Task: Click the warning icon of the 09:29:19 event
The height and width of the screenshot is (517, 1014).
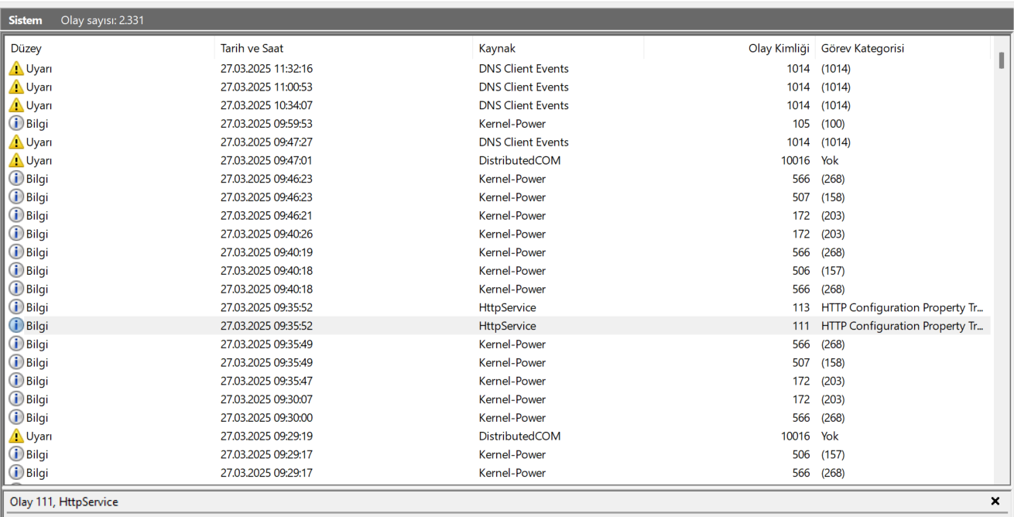Action: click(x=16, y=437)
